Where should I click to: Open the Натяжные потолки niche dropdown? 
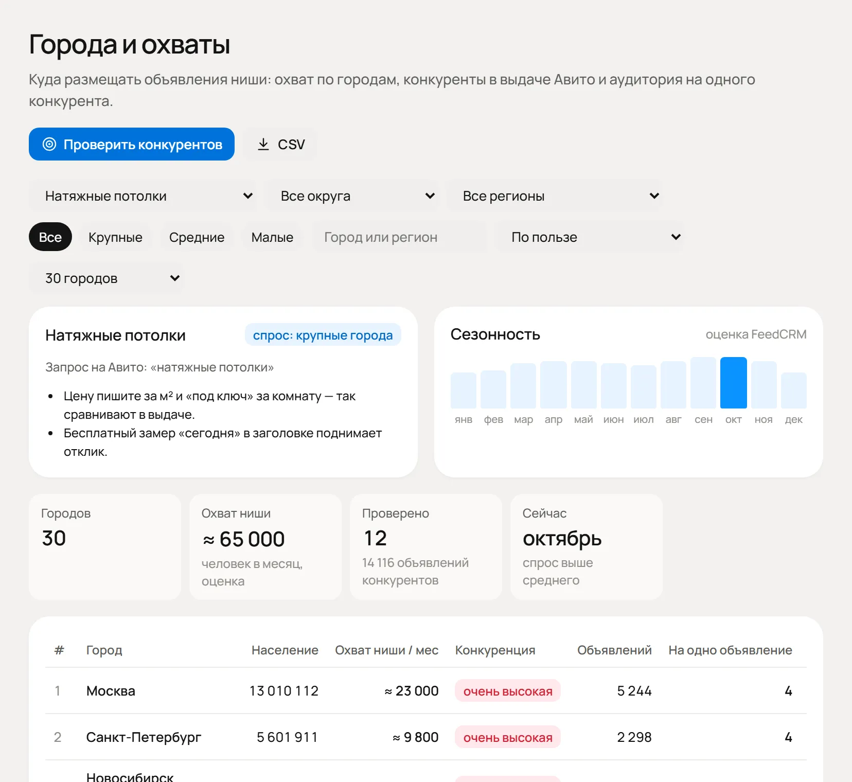(143, 195)
